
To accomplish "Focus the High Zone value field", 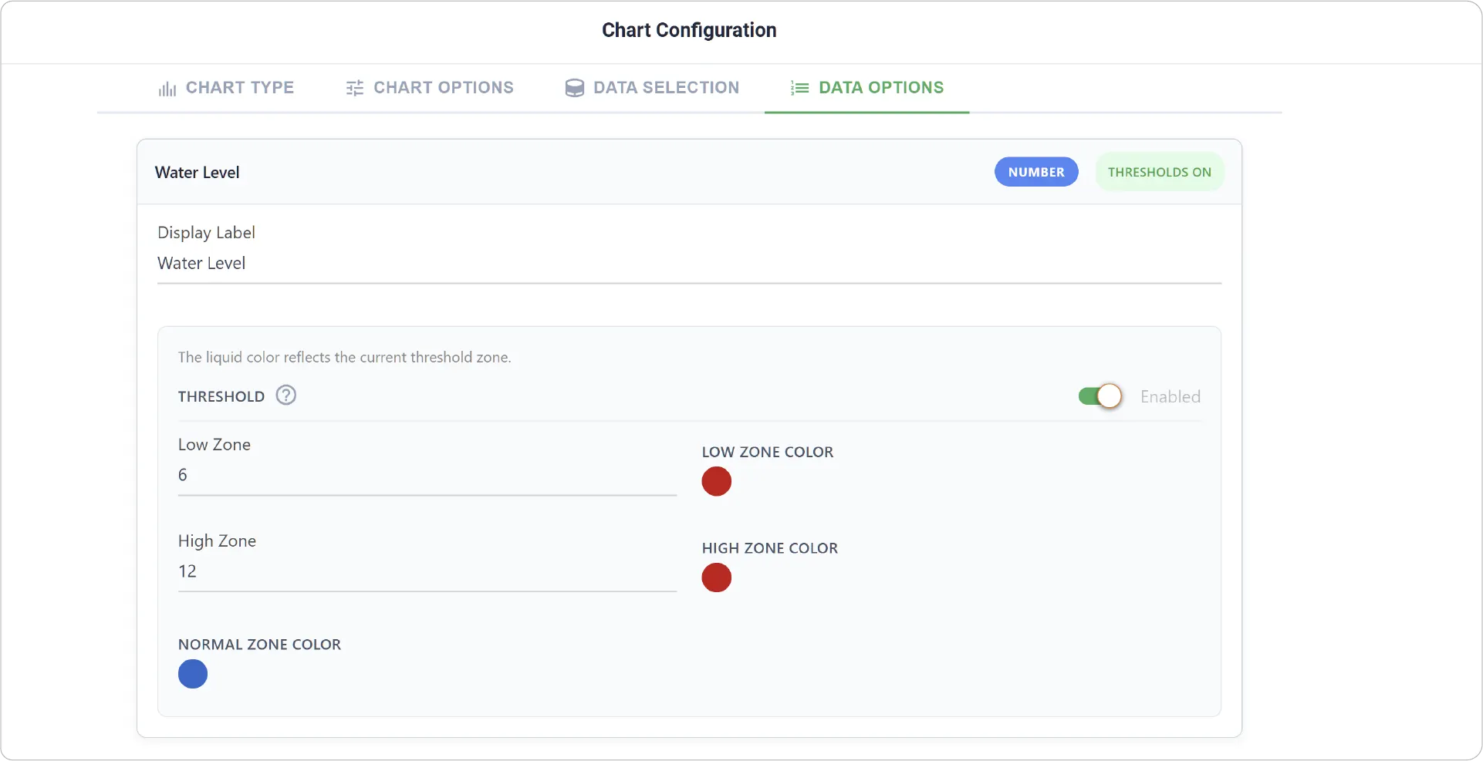I will [427, 572].
